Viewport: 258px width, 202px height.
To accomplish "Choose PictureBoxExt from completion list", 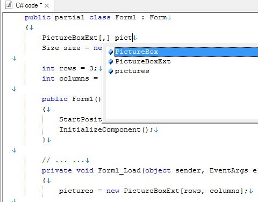I will (x=143, y=61).
